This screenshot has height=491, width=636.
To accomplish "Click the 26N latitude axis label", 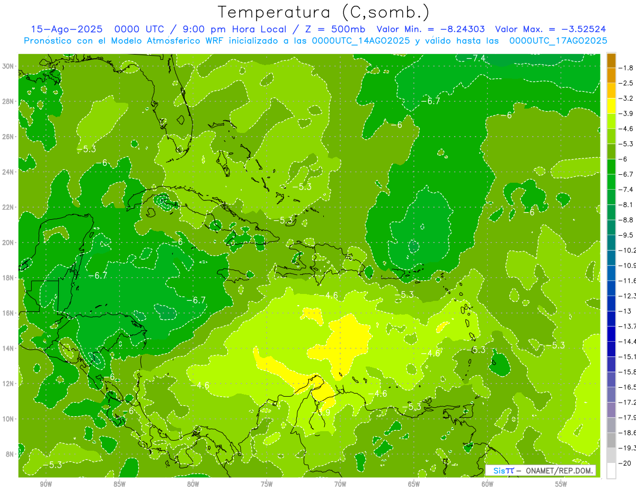I will 9,137.
